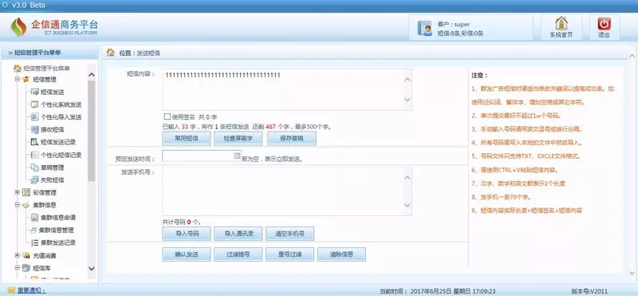
Task: Click the 集群信息 folder icon
Action: [26, 205]
